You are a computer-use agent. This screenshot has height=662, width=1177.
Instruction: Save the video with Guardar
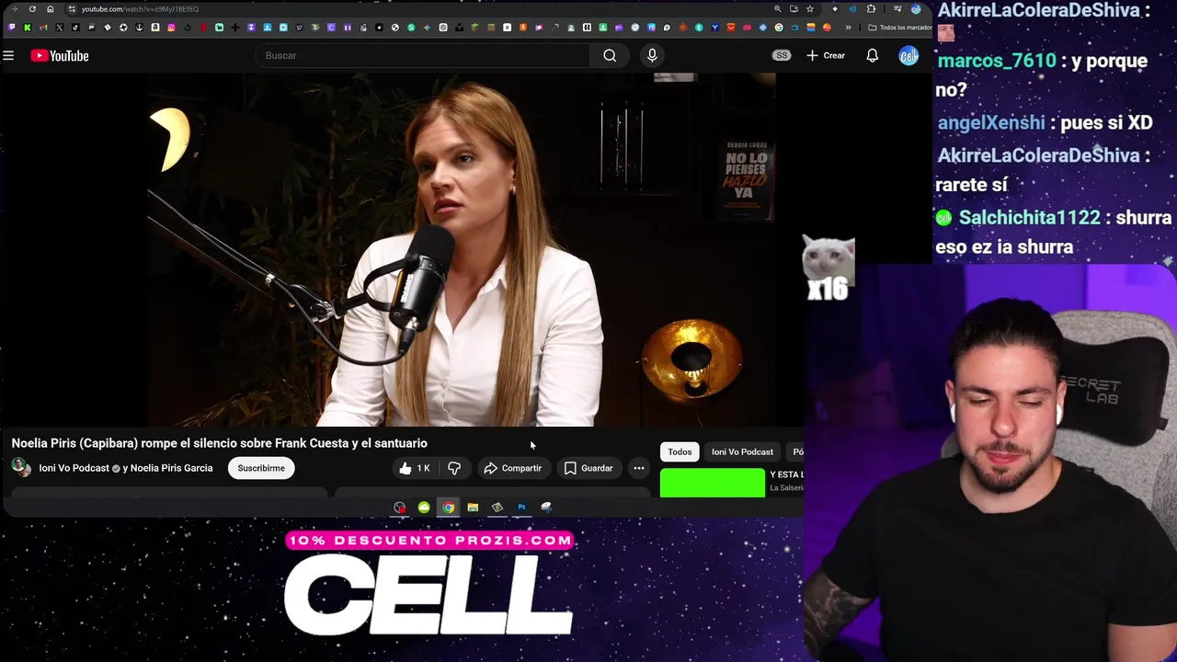pos(588,468)
